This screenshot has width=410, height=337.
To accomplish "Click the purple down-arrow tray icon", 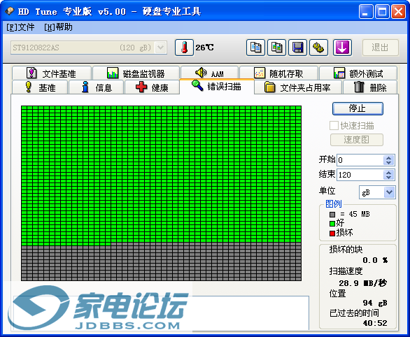I will [x=342, y=48].
